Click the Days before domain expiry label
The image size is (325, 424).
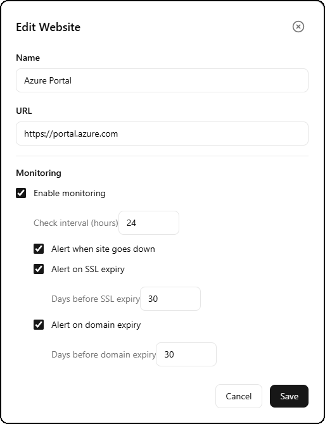coord(104,354)
